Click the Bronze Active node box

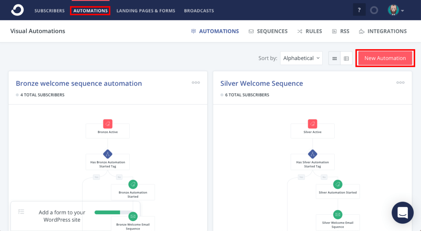108,131
